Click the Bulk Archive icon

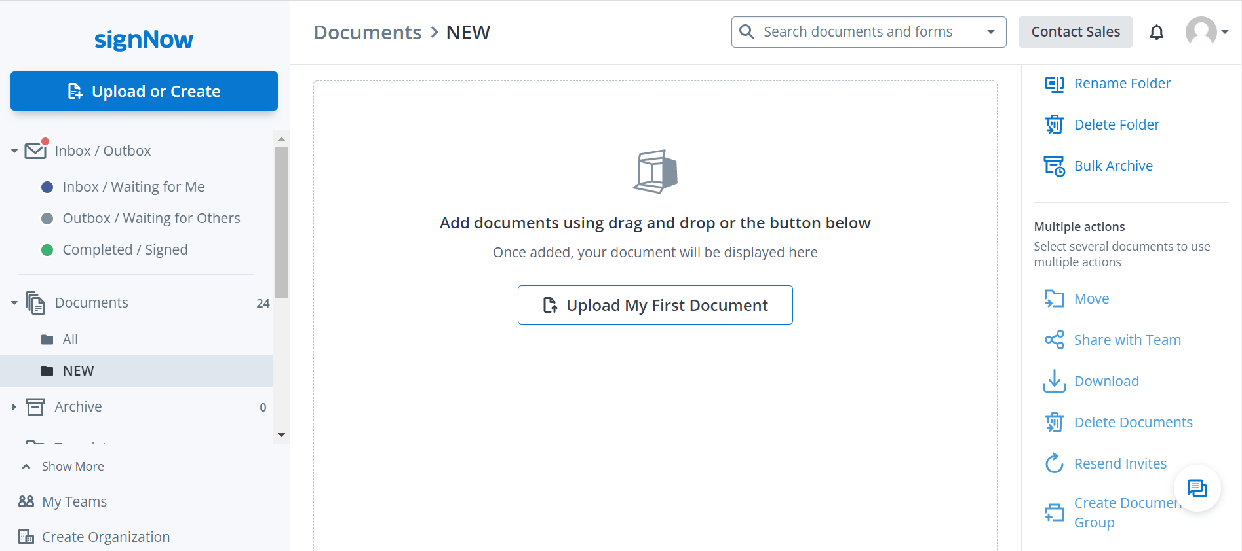tap(1054, 166)
